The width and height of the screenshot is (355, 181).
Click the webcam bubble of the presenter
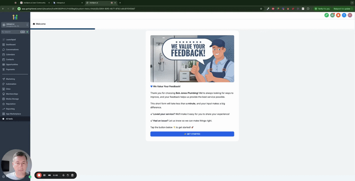pos(16,165)
